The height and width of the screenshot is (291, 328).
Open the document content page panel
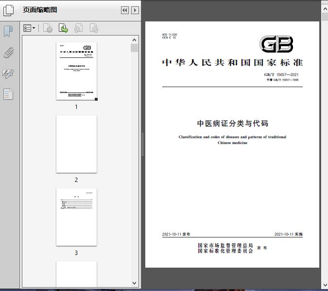click(x=8, y=94)
